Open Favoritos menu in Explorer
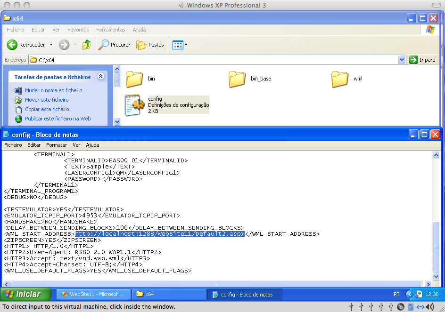445x312 pixels. pyautogui.click(x=78, y=30)
